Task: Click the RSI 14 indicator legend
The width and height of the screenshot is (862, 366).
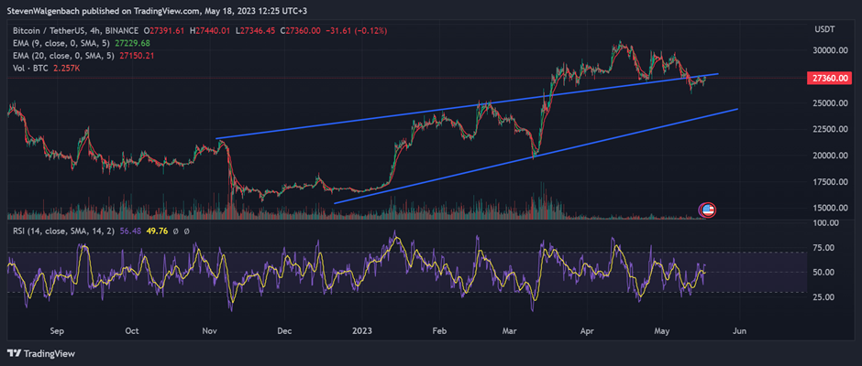Action: 62,231
